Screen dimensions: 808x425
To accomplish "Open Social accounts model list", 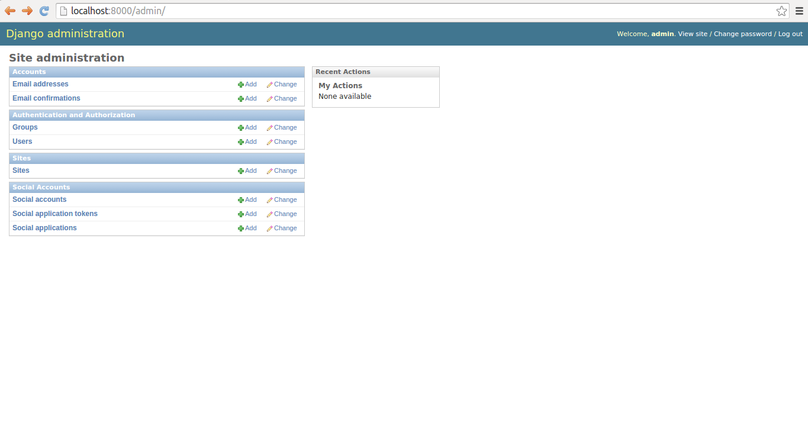I will 40,199.
